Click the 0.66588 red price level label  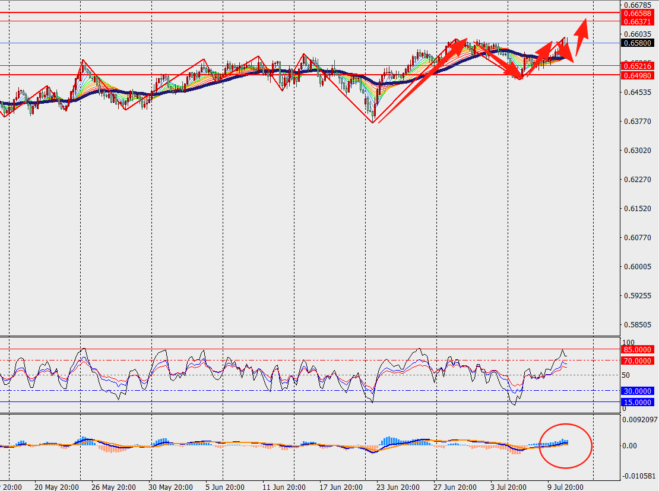(x=637, y=14)
